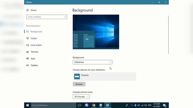Click the Bluetooth tray icon
This screenshot has height=108, width=193.
click(135, 105)
